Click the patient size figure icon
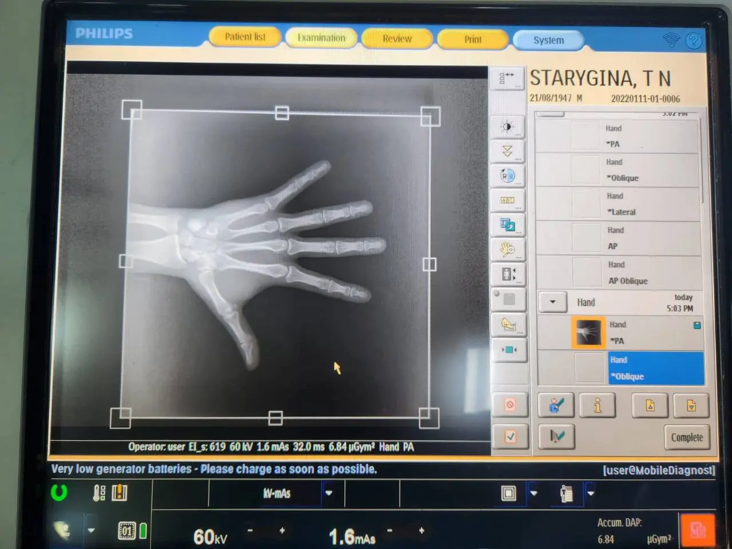 pyautogui.click(x=567, y=494)
